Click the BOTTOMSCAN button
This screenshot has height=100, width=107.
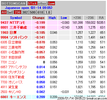[14, 4]
